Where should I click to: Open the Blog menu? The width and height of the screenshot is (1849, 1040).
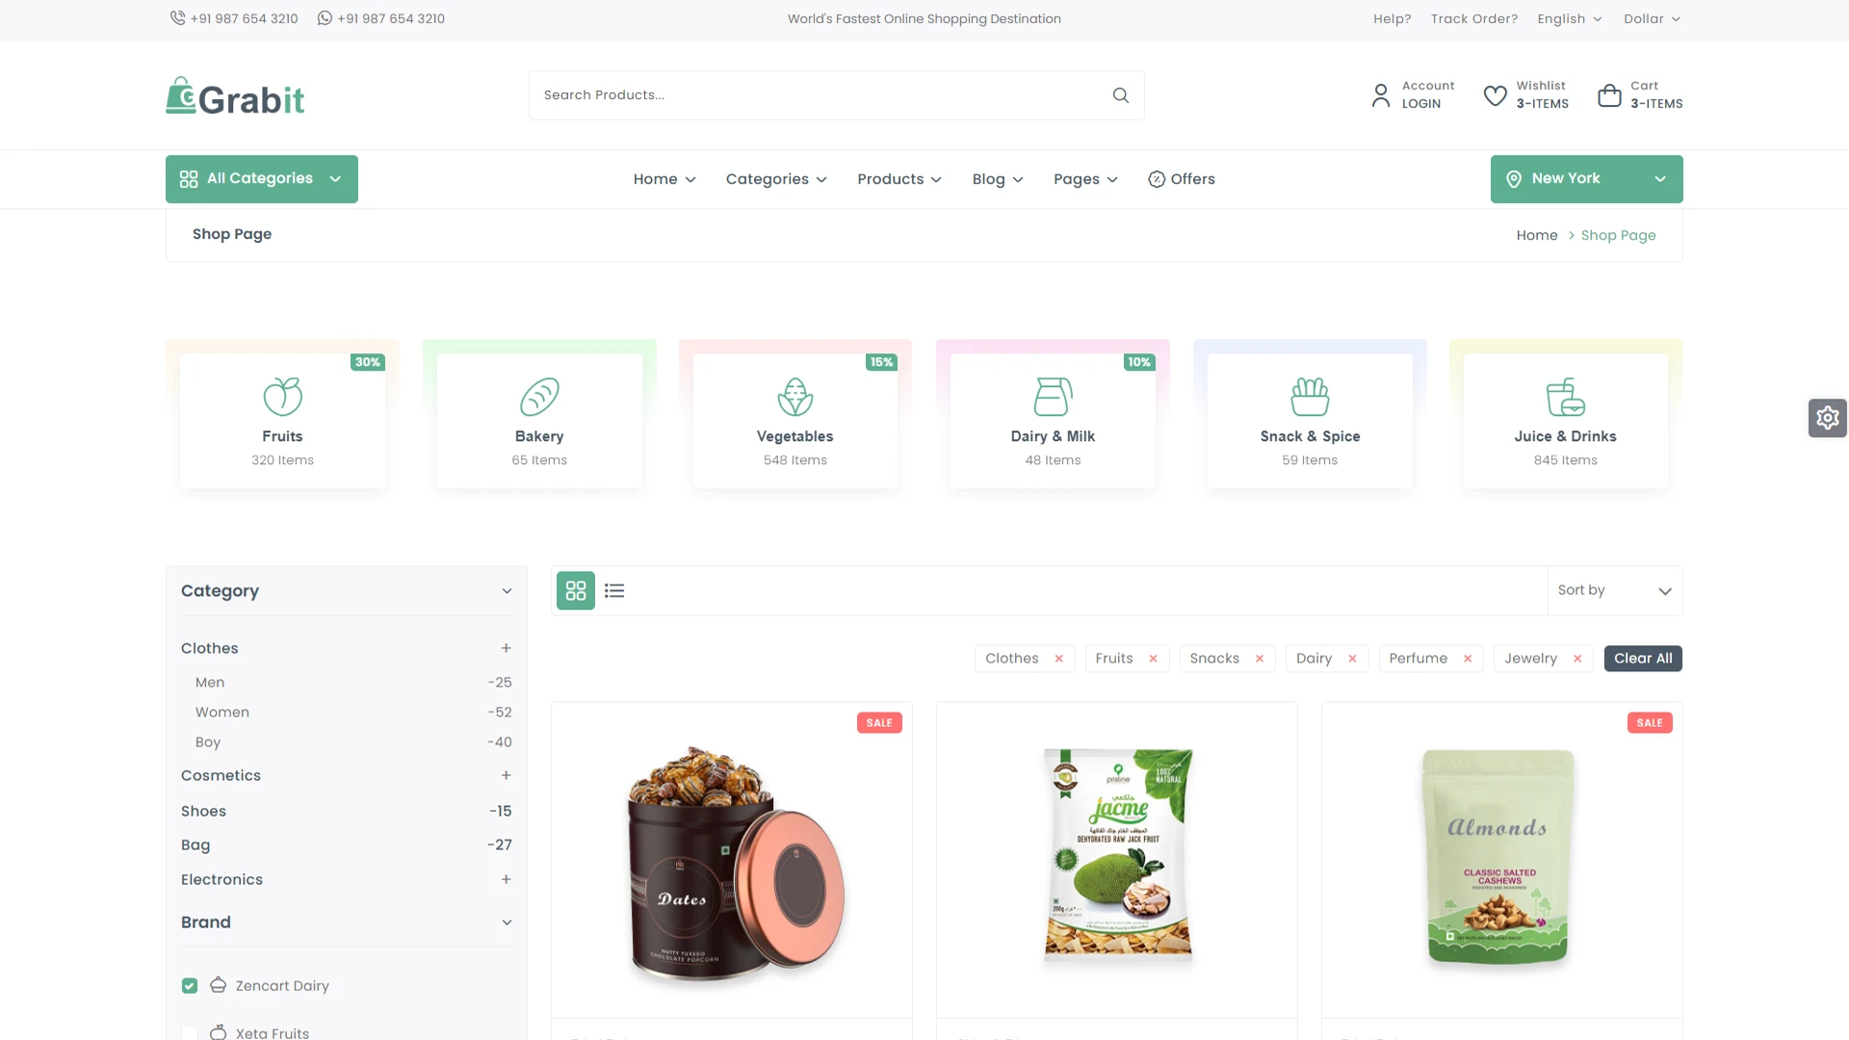click(x=998, y=179)
